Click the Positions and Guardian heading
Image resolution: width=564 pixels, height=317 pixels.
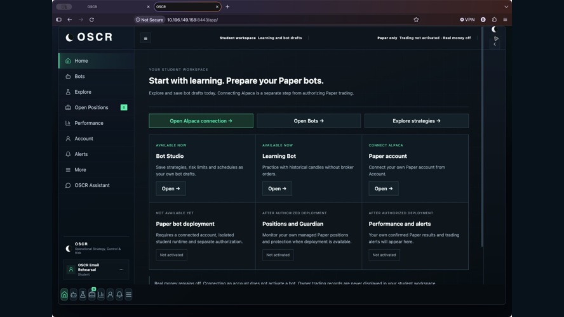click(293, 224)
